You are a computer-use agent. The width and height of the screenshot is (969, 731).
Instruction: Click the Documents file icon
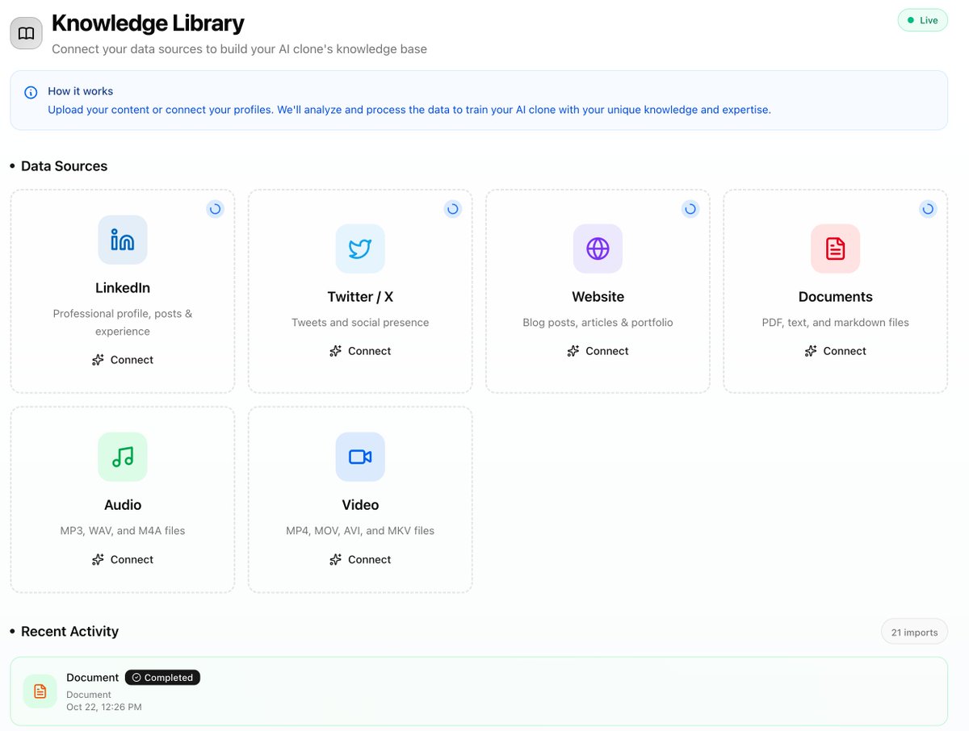click(x=835, y=249)
